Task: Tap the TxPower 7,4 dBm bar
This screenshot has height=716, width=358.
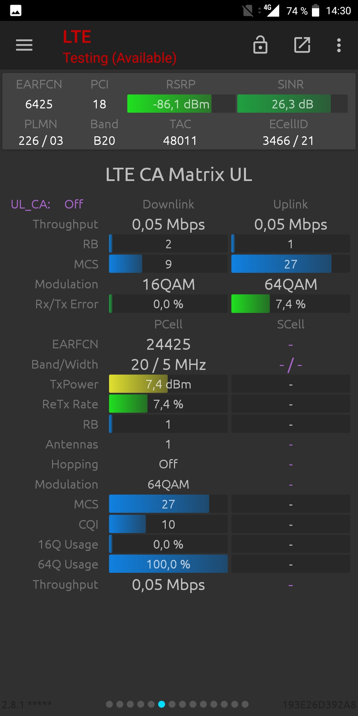Action: (x=168, y=384)
